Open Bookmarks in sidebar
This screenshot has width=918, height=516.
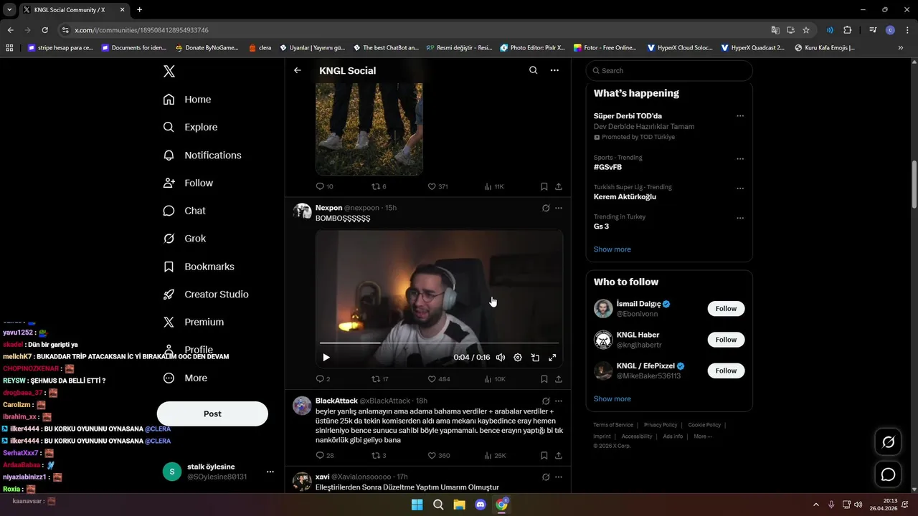(199, 267)
